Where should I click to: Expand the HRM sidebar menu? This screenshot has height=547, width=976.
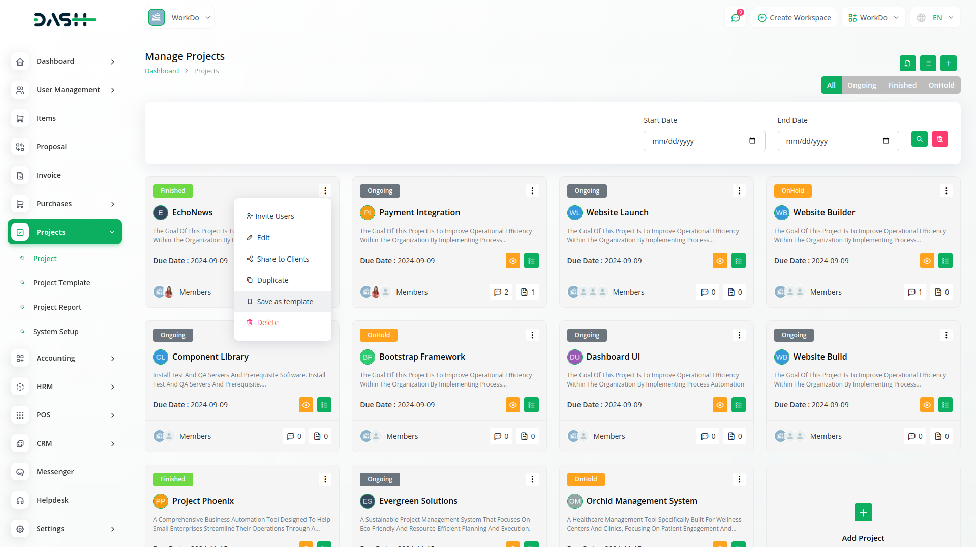tap(65, 387)
